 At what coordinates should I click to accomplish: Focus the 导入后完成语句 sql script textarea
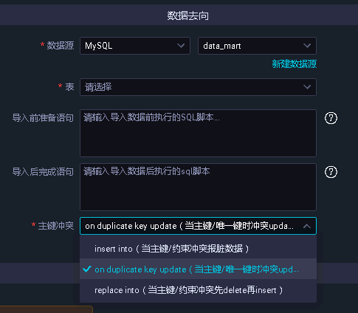(x=198, y=187)
